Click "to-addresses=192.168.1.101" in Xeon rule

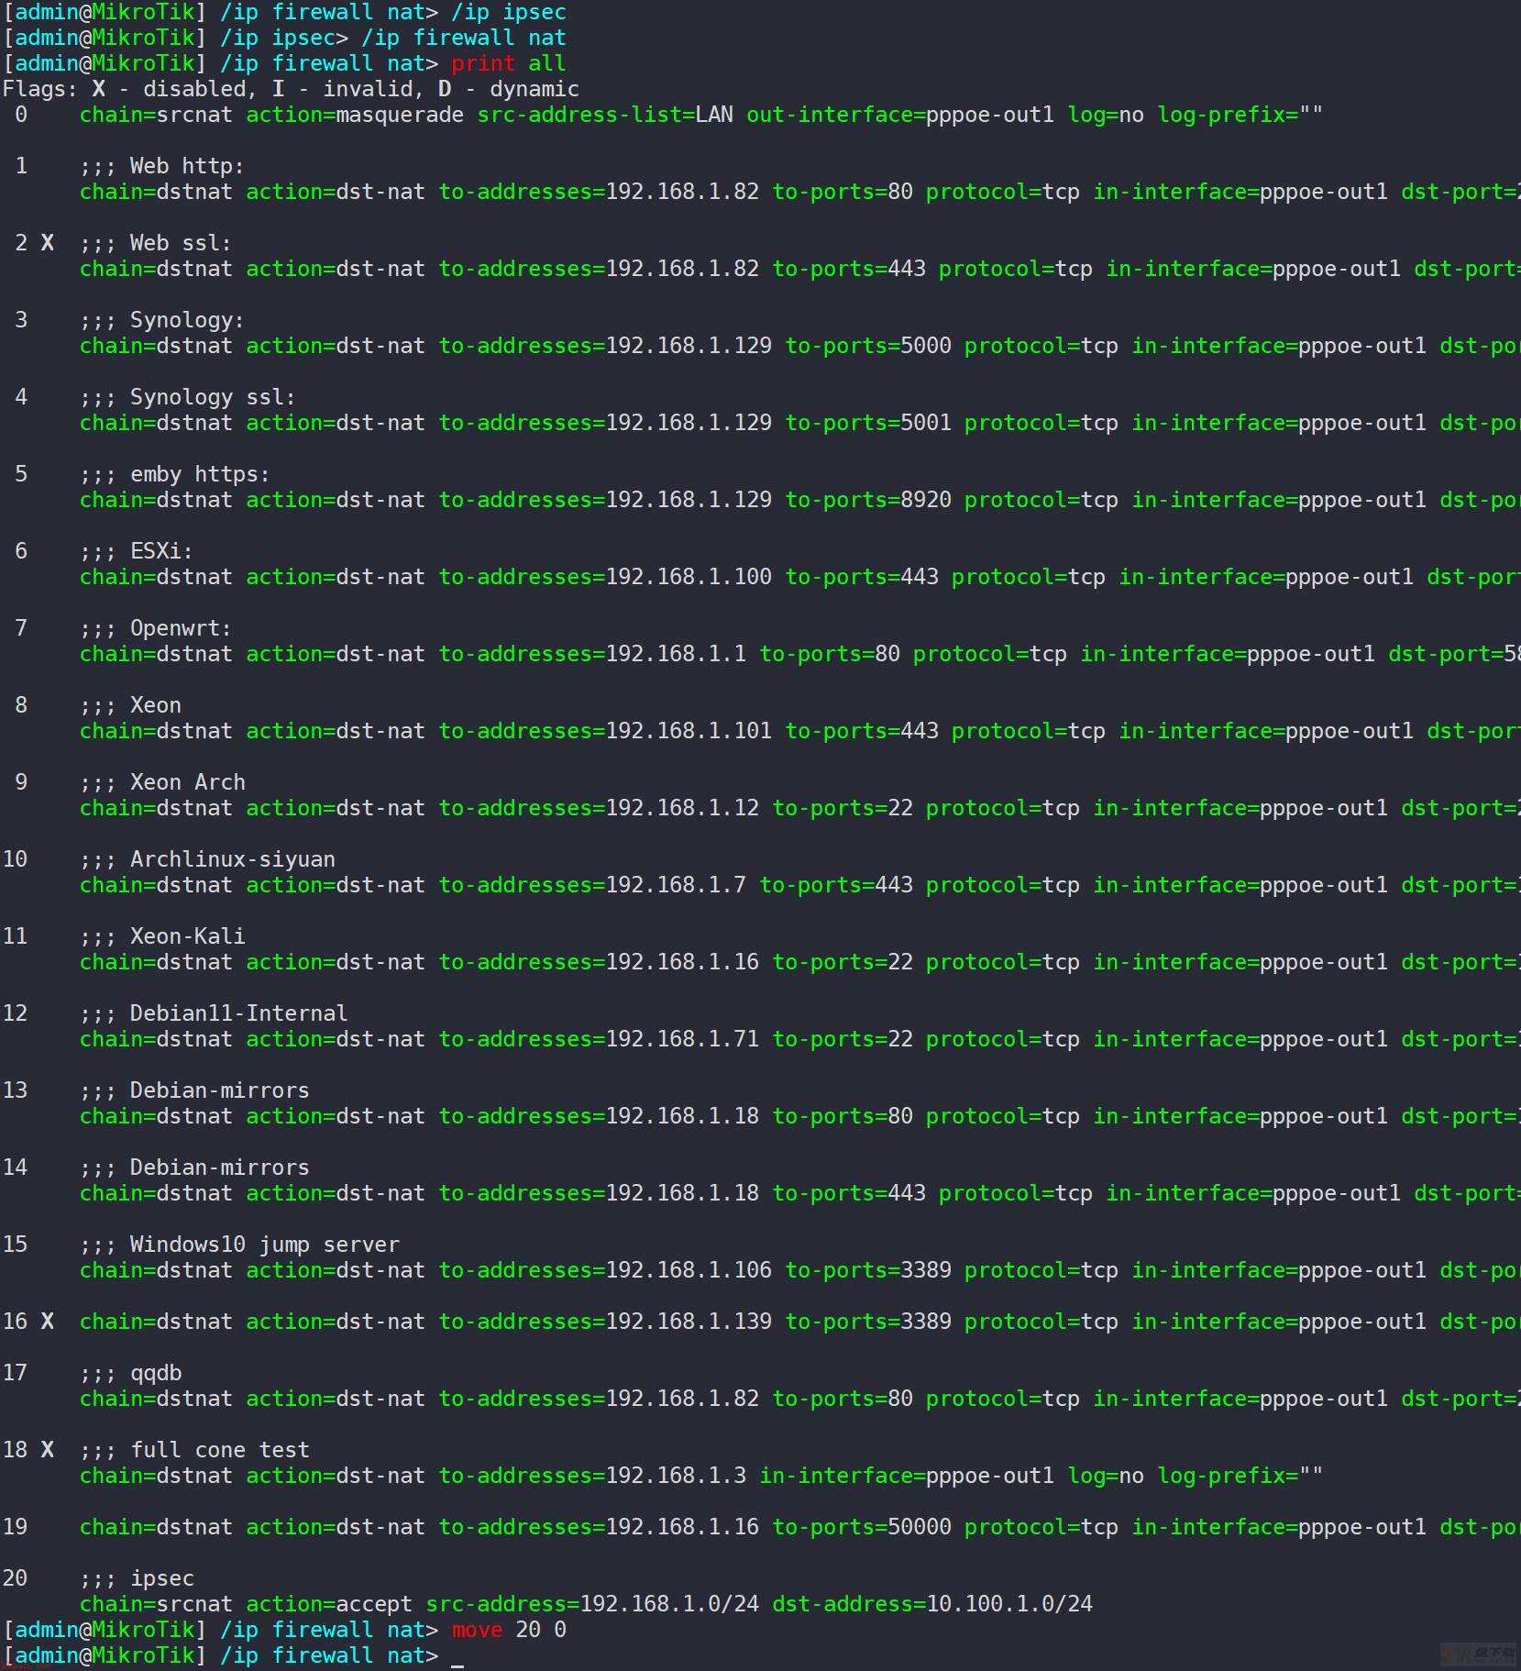click(605, 731)
